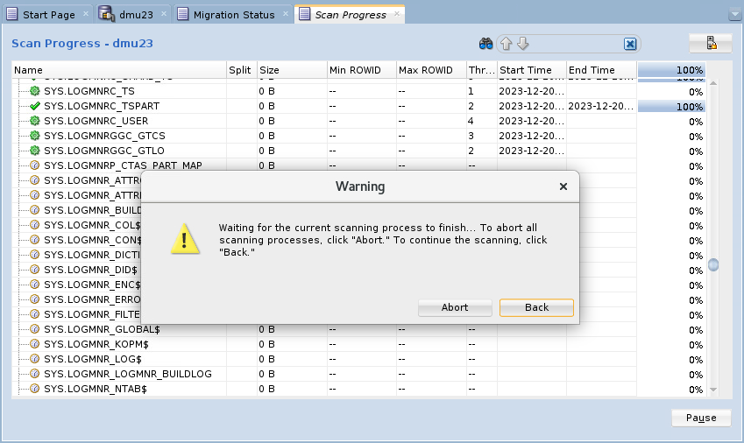Switch to the Migration Status tab
744x443 pixels.
234,15
